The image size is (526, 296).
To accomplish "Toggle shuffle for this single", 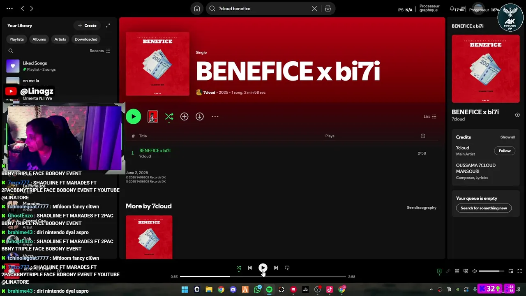I will tap(169, 117).
